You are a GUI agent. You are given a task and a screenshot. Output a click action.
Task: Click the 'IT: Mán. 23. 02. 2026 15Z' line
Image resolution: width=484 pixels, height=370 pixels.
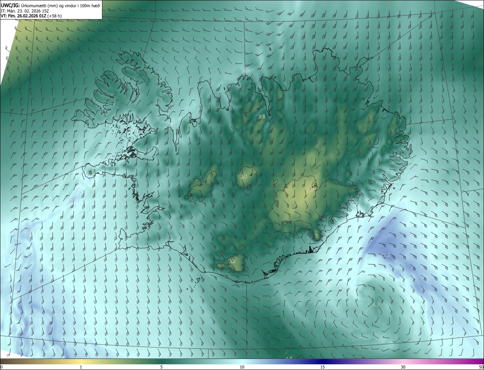point(25,11)
